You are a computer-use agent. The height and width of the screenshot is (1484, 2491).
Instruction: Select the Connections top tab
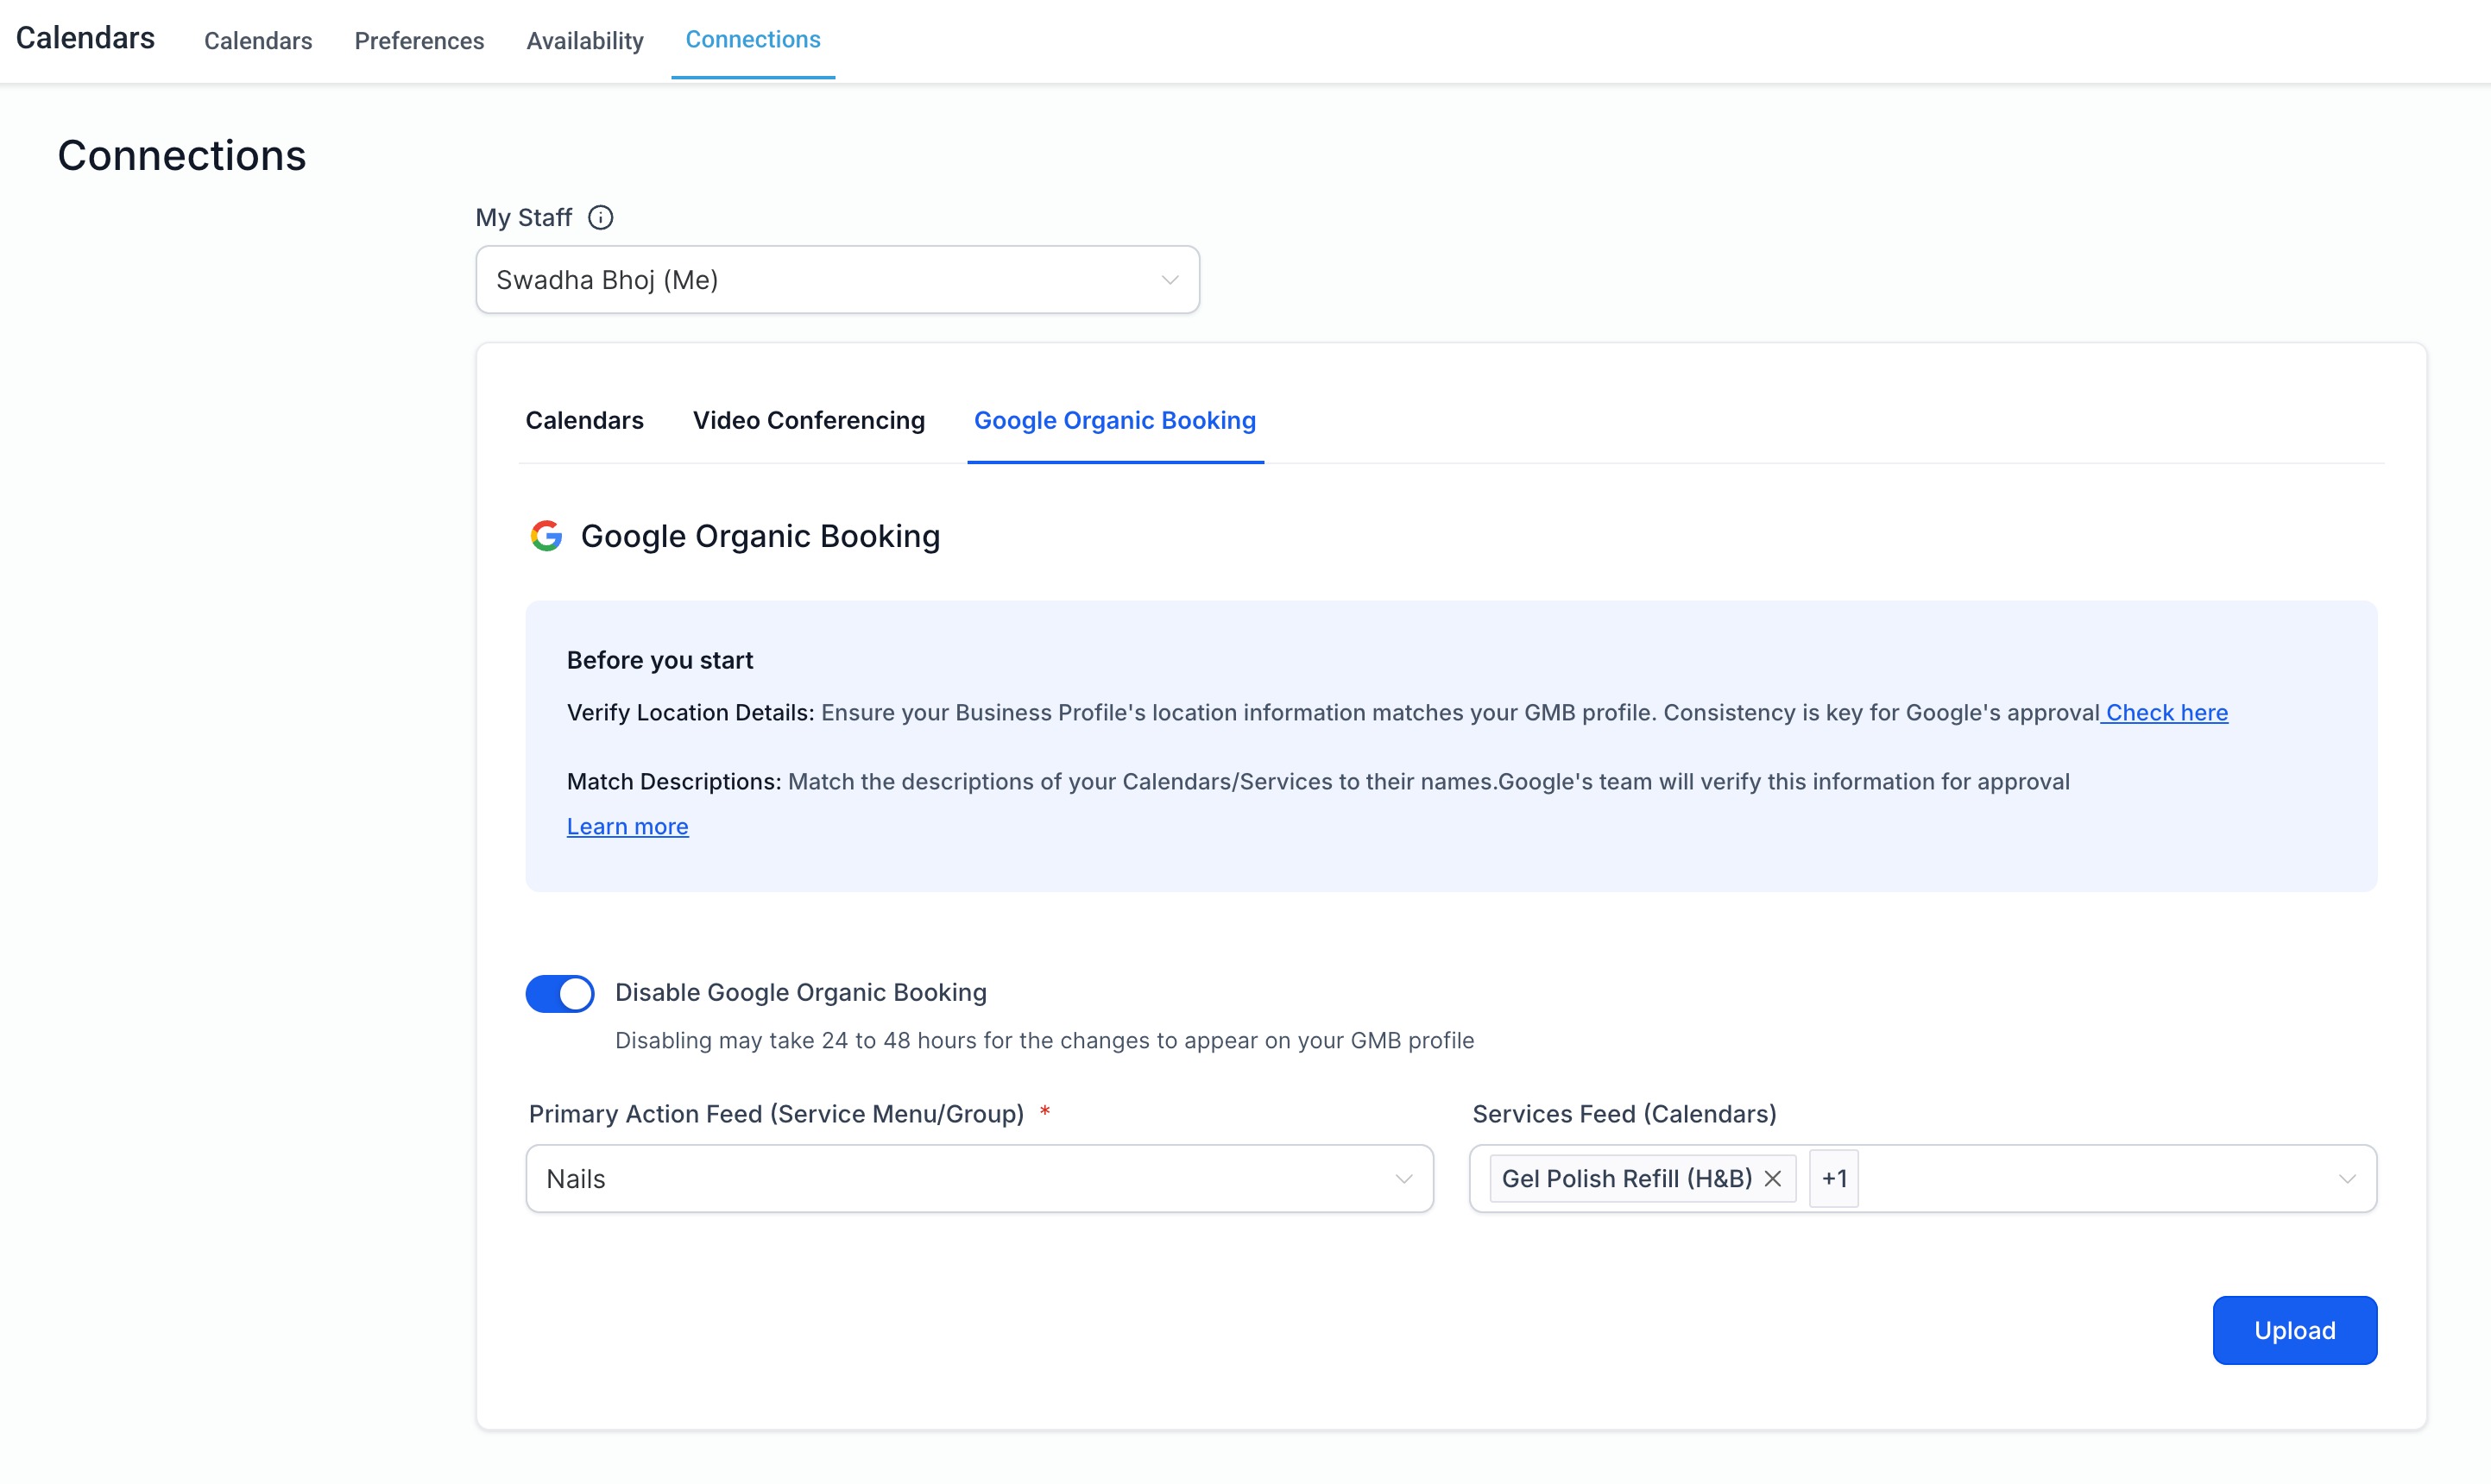(x=754, y=40)
